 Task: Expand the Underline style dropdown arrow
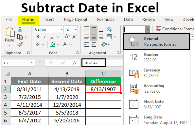click(58, 37)
